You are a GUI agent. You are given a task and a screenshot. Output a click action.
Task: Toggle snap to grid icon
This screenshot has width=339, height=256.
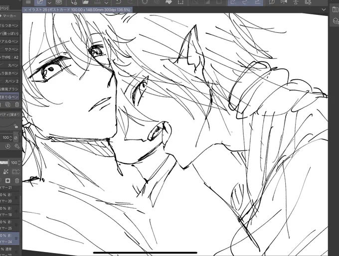(x=257, y=2)
